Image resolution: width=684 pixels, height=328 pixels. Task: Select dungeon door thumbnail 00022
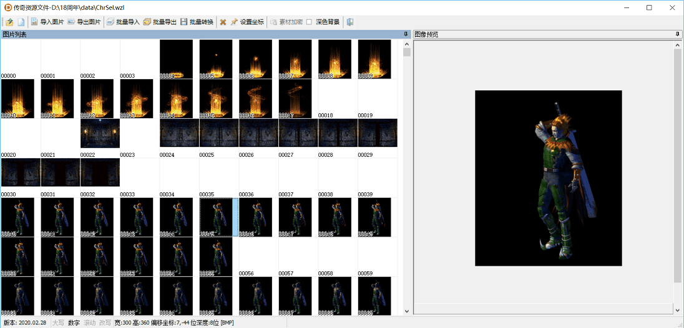tap(100, 134)
